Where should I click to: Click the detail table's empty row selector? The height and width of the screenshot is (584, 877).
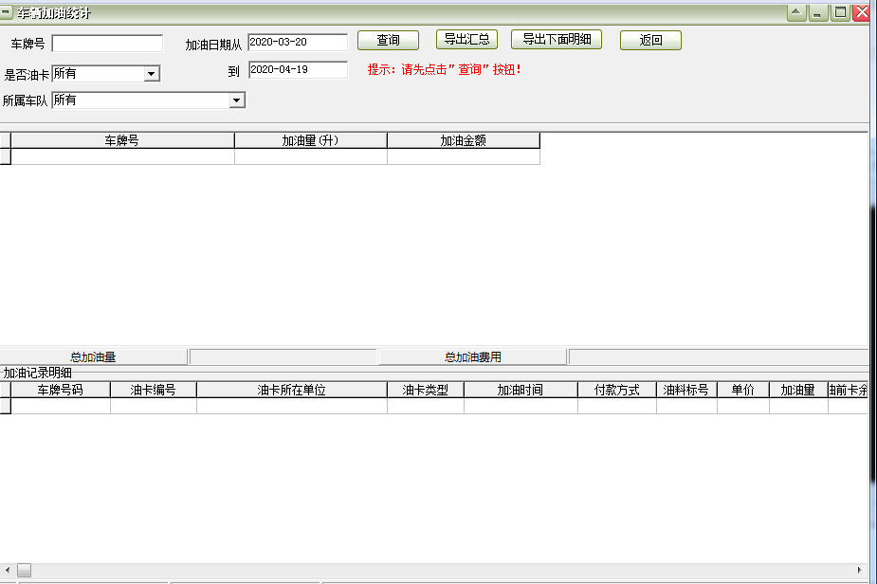[5, 406]
